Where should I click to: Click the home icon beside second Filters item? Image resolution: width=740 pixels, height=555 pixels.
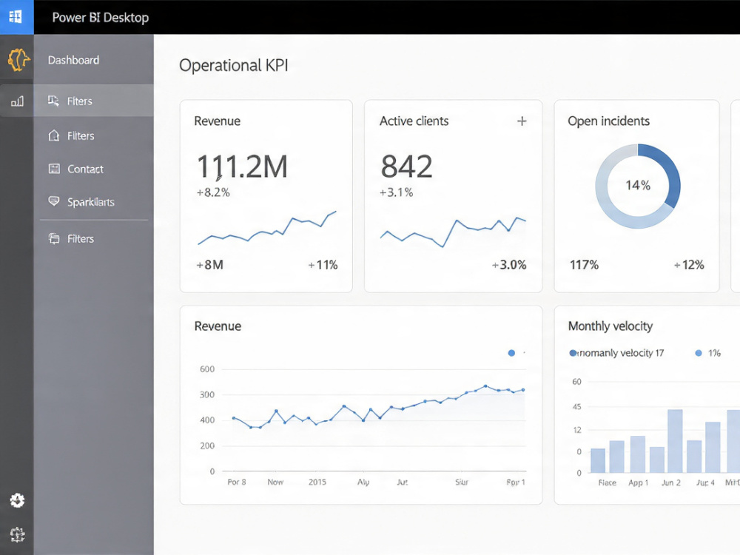tap(54, 135)
